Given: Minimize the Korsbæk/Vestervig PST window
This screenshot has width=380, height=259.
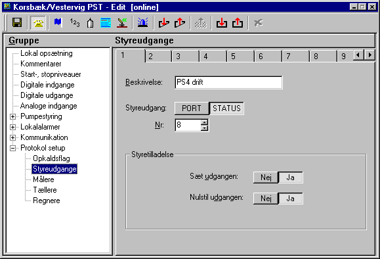Looking at the screenshot, I should 354,7.
